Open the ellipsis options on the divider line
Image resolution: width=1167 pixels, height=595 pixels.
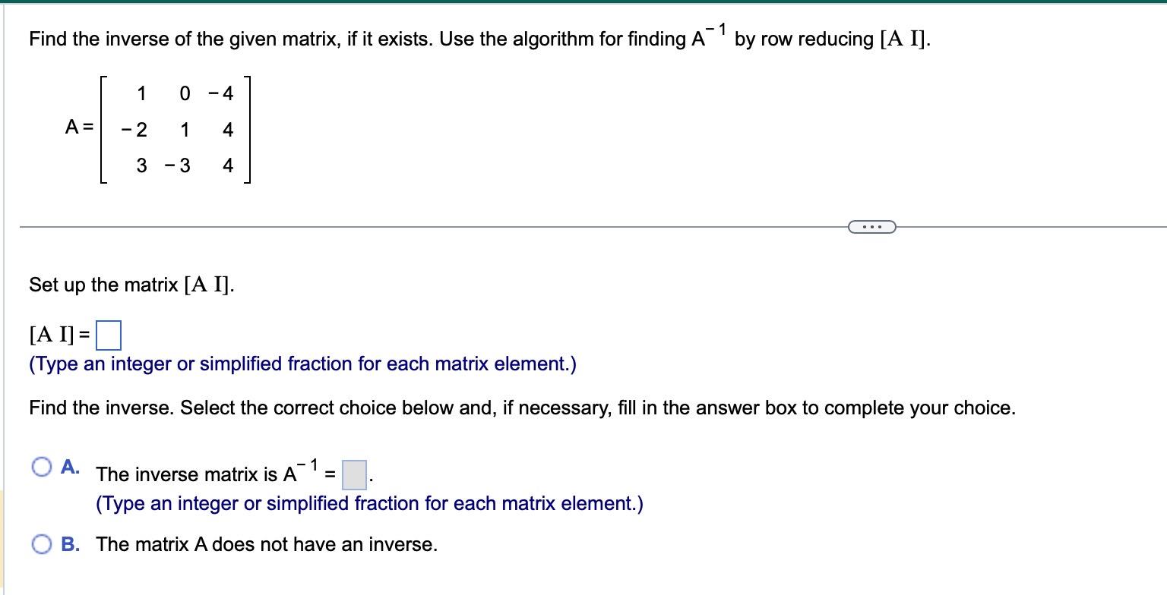pos(871,226)
